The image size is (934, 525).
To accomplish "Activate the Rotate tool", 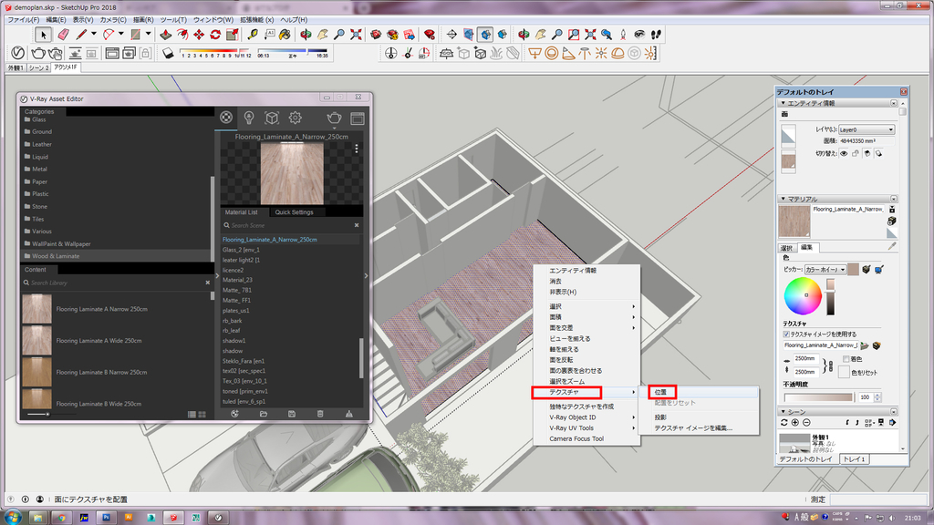I will click(x=215, y=35).
